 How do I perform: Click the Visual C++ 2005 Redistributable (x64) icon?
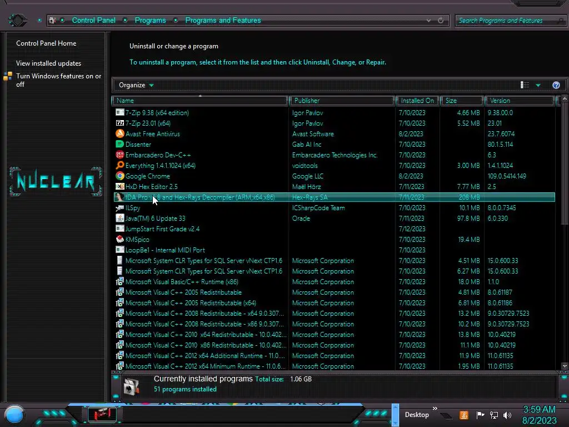pyautogui.click(x=120, y=302)
